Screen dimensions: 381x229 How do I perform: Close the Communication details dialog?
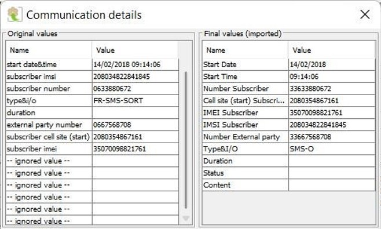coord(365,14)
